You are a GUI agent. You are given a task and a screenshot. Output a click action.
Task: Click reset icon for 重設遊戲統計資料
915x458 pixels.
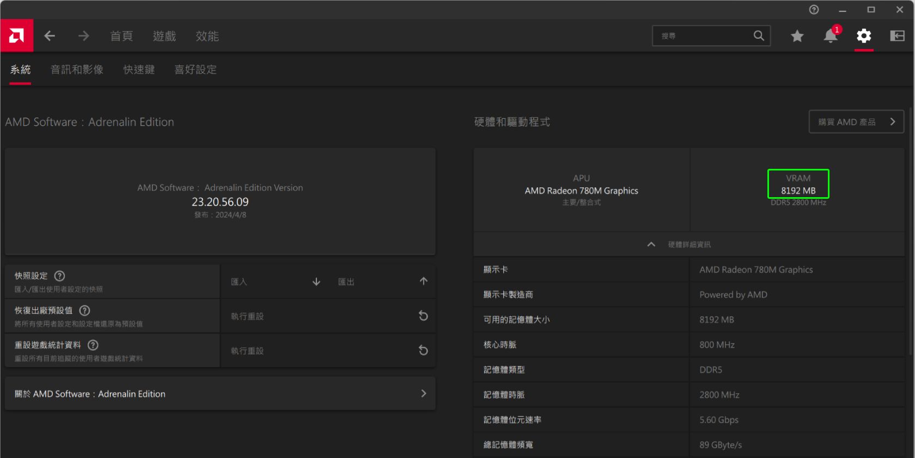(423, 350)
